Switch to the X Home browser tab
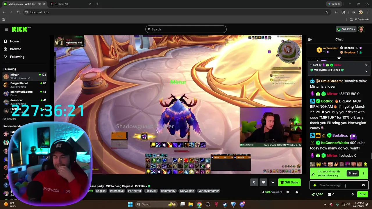This screenshot has width=372, height=209. tap(70, 4)
